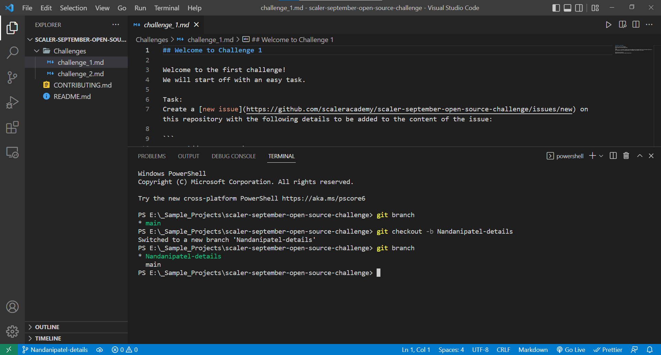Open the Source Control view
This screenshot has width=661, height=355.
(x=12, y=78)
